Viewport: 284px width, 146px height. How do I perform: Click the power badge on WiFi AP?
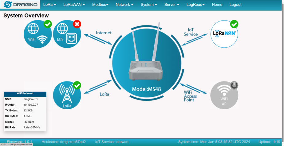point(234,85)
